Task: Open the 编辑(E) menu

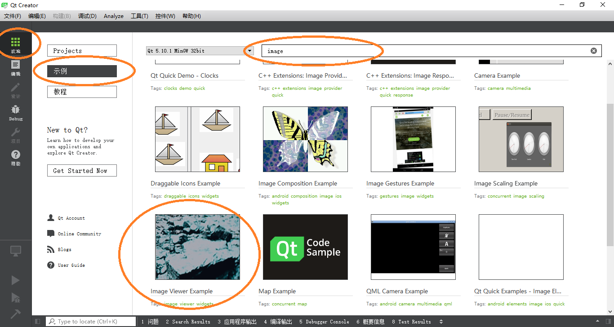Action: pos(37,16)
